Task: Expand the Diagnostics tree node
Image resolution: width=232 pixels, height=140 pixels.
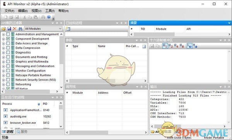Action: pos(3,53)
